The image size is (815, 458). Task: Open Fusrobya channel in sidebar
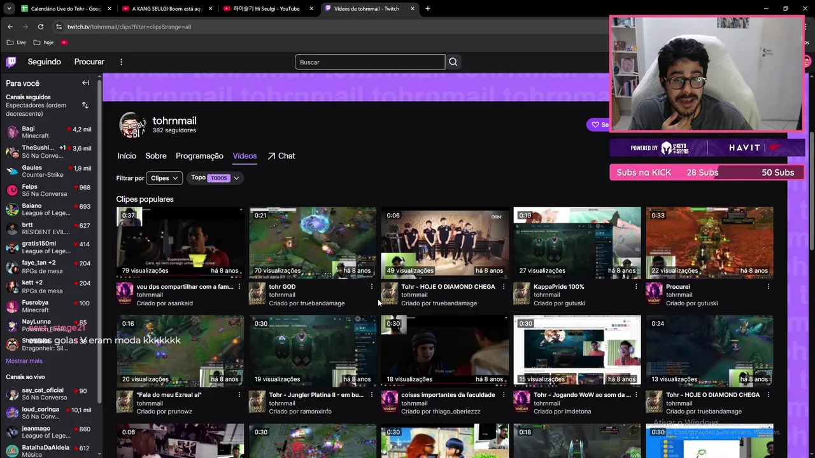point(48,307)
